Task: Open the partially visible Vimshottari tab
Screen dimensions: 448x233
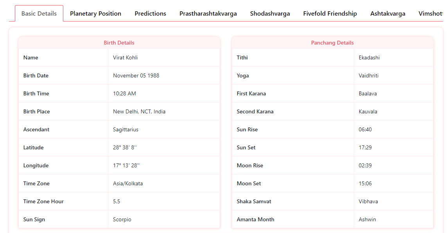Action: pos(431,14)
